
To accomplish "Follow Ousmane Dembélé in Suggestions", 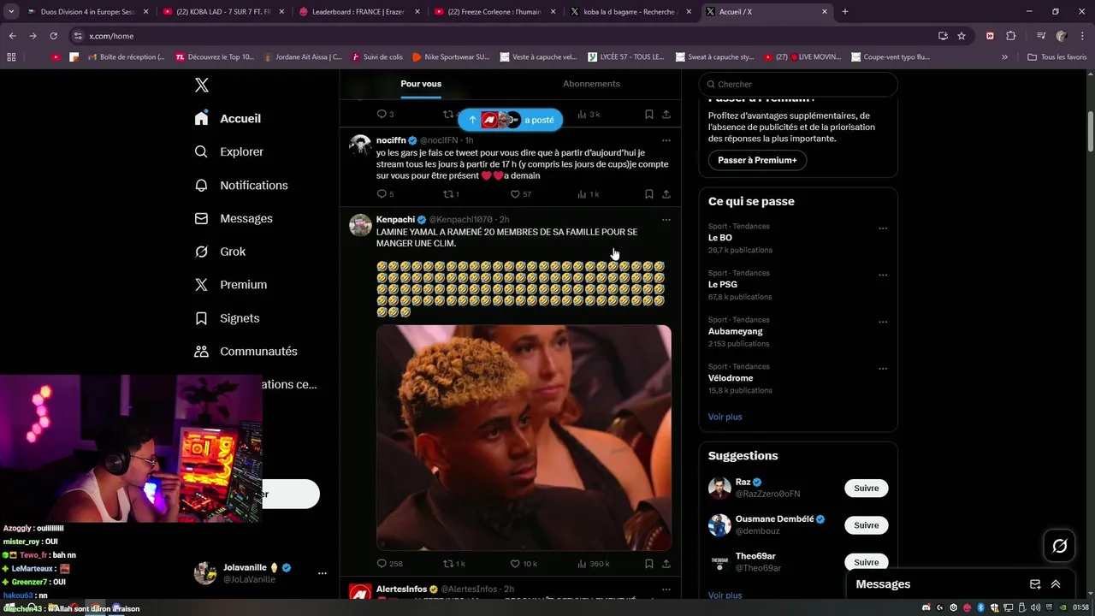I will 867,525.
